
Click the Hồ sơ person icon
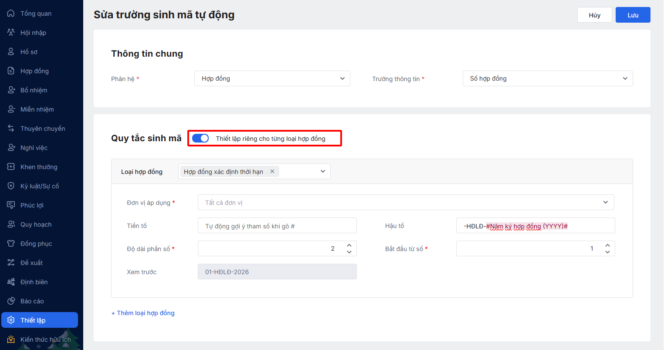[x=11, y=52]
